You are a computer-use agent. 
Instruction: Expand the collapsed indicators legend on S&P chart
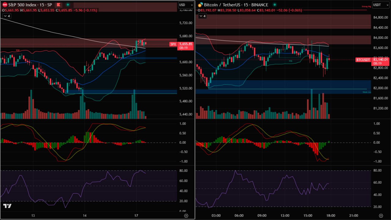(x=6, y=16)
